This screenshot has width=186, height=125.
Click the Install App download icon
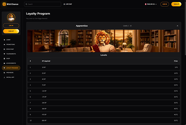click(x=4, y=77)
